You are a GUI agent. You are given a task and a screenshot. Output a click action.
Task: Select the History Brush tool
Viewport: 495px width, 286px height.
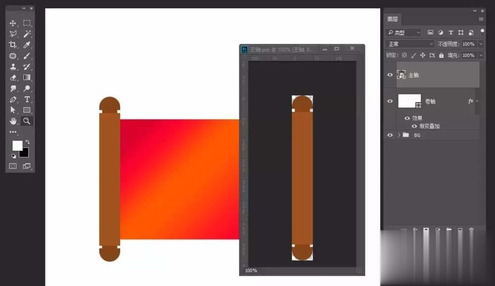27,67
